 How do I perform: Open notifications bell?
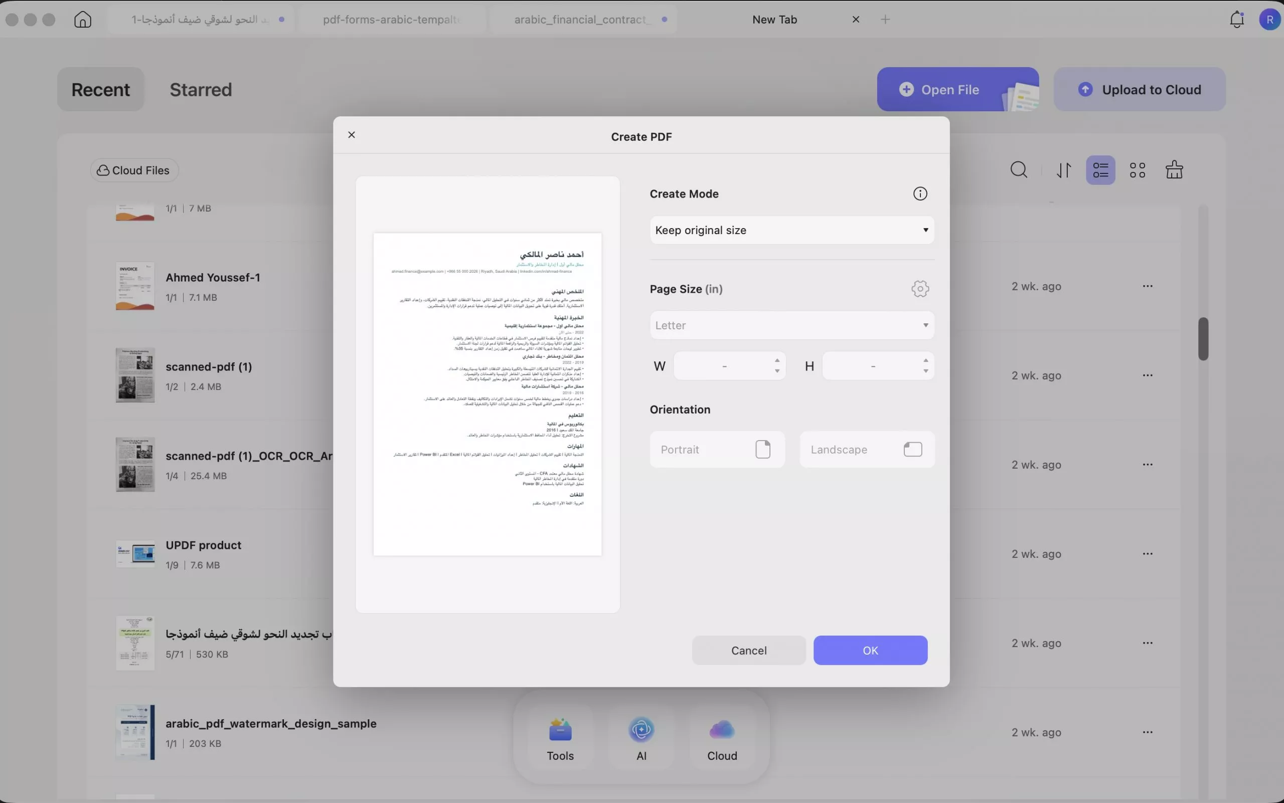1237,20
